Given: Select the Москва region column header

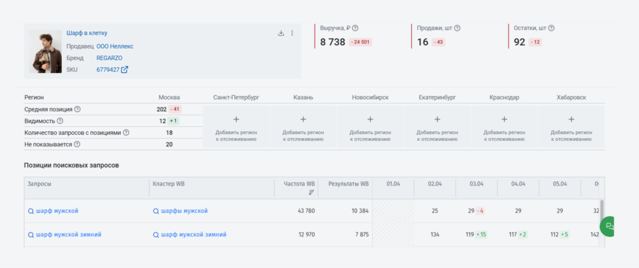Looking at the screenshot, I should [x=169, y=98].
